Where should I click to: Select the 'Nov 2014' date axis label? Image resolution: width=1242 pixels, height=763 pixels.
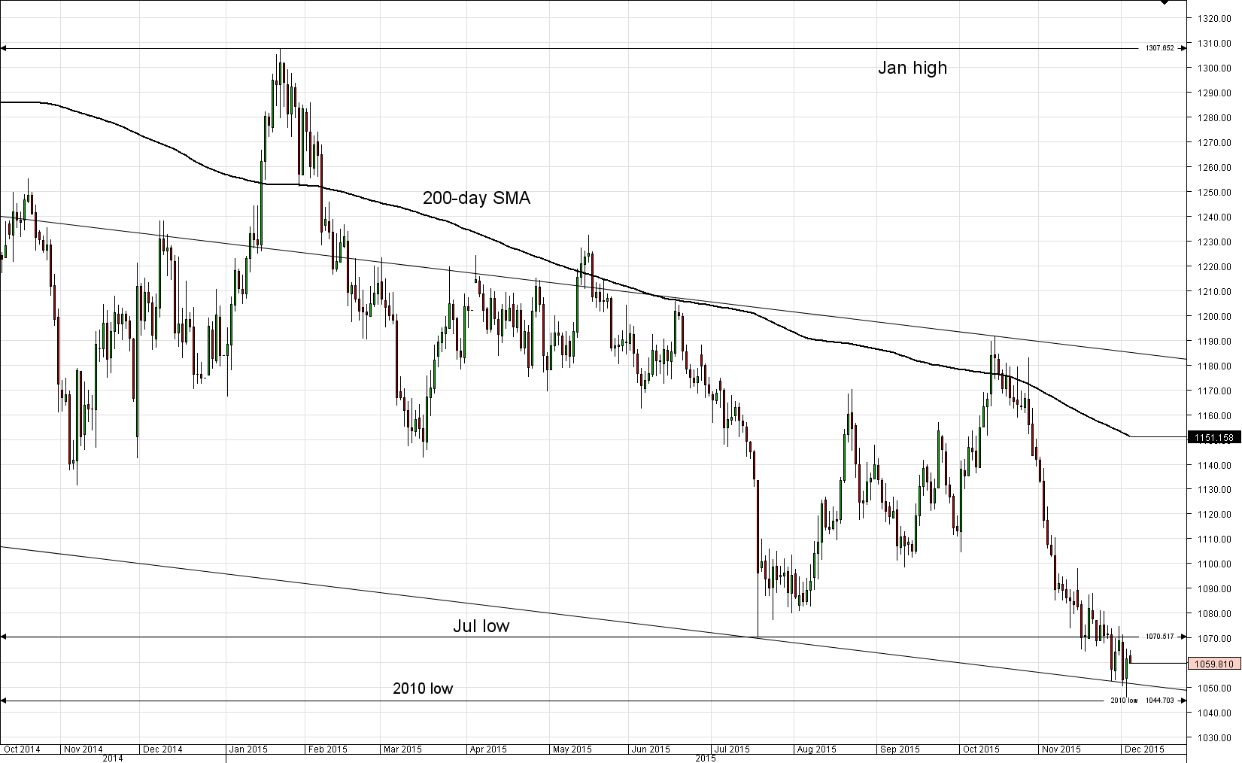click(84, 749)
